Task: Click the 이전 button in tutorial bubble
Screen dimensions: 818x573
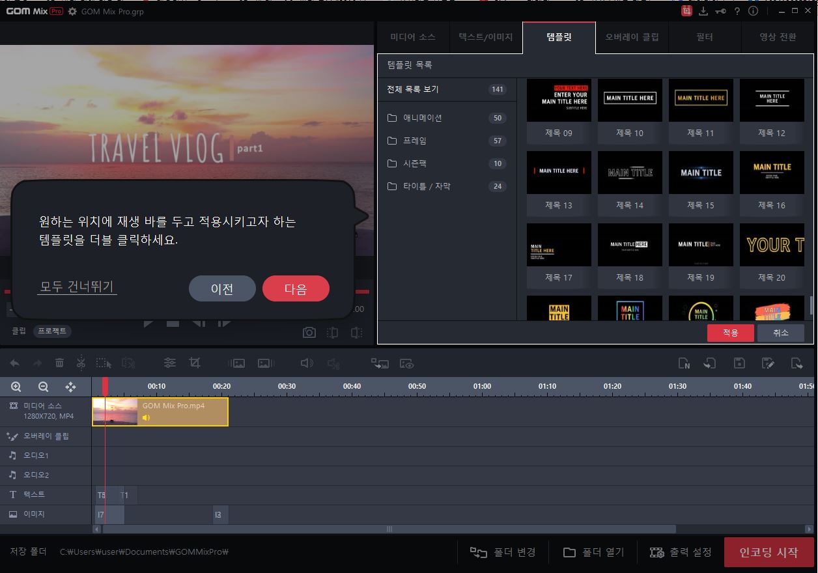Action: [x=222, y=289]
